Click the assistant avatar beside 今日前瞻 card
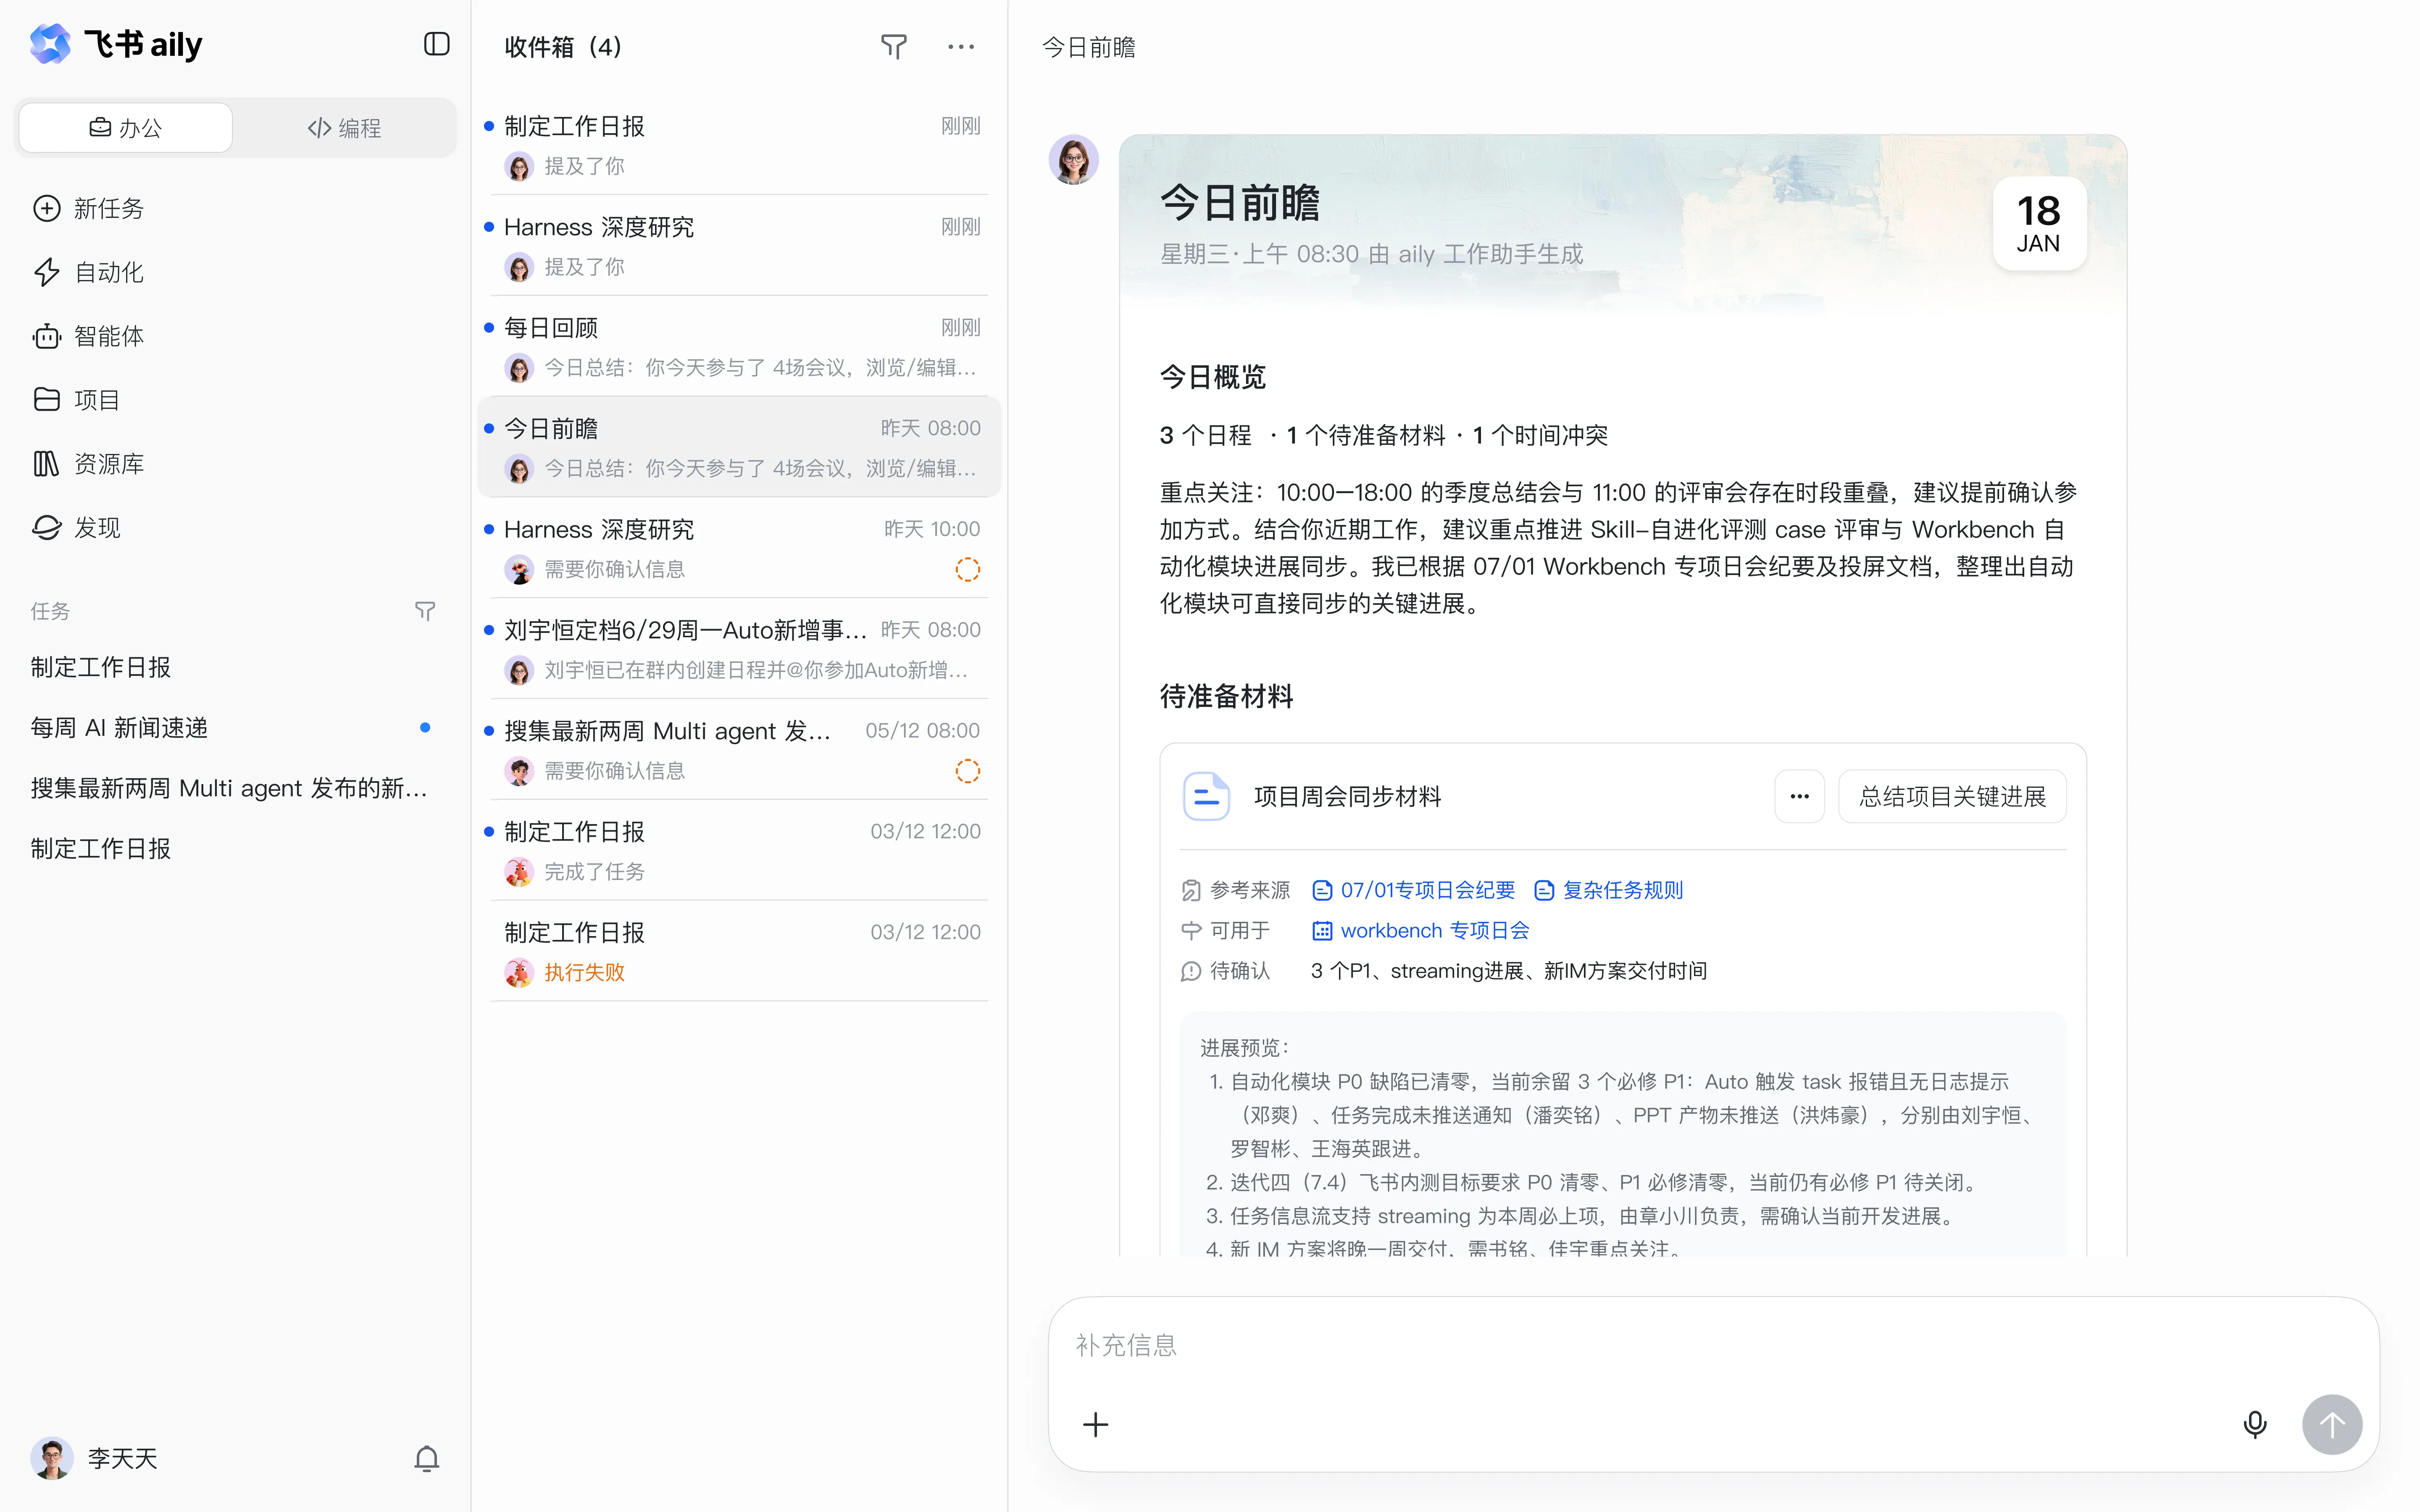The height and width of the screenshot is (1512, 2420). tap(1073, 160)
